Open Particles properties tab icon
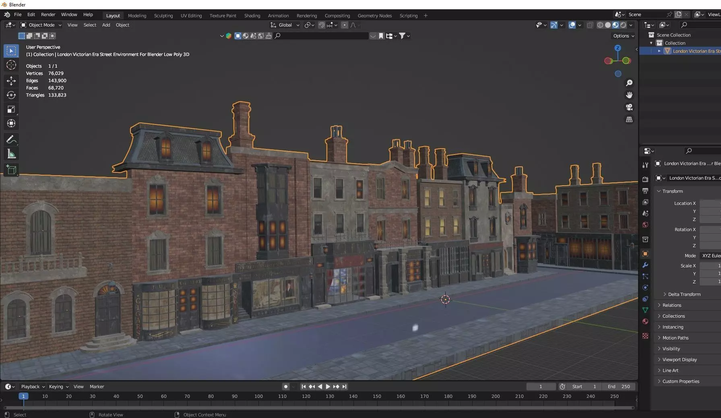721x418 pixels. [645, 276]
